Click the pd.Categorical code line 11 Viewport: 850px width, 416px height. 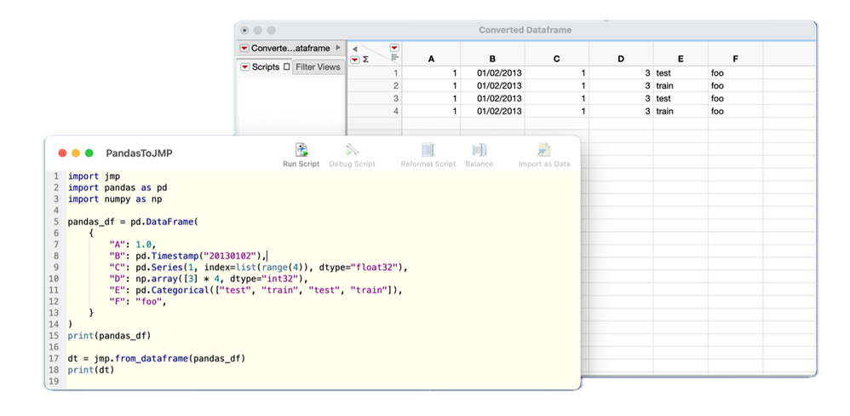pyautogui.click(x=256, y=290)
